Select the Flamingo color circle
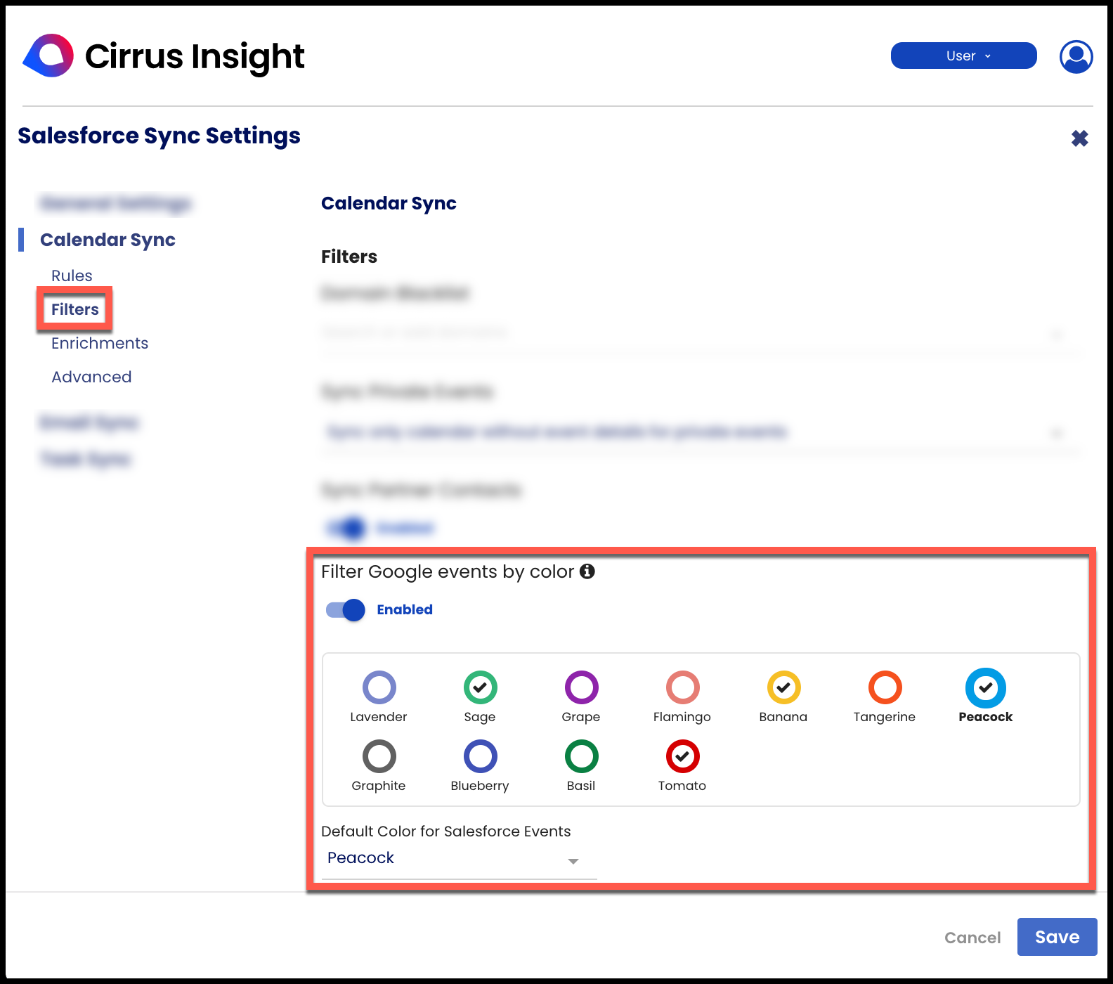This screenshot has height=984, width=1113. [x=683, y=687]
